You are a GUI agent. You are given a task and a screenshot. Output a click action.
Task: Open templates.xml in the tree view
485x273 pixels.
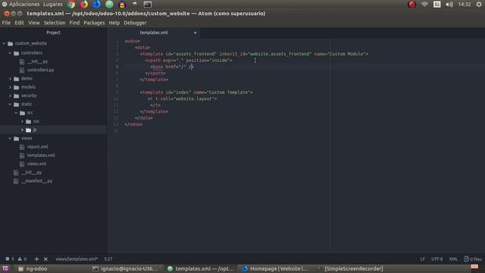pyautogui.click(x=41, y=155)
